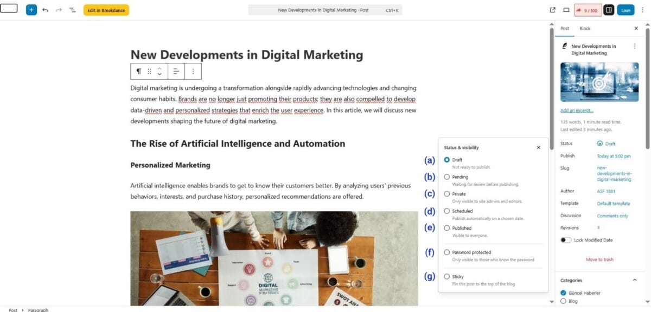Open paragraph block options three-dot menu
This screenshot has width=651, height=312.
[x=193, y=71]
